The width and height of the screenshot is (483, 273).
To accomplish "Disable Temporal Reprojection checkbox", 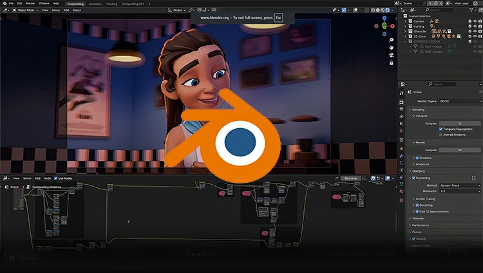I will coord(440,129).
